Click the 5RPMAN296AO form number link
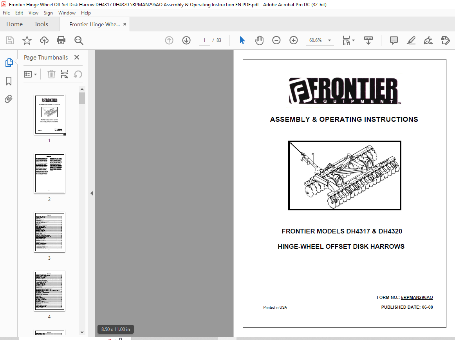455x340 pixels. 417,297
